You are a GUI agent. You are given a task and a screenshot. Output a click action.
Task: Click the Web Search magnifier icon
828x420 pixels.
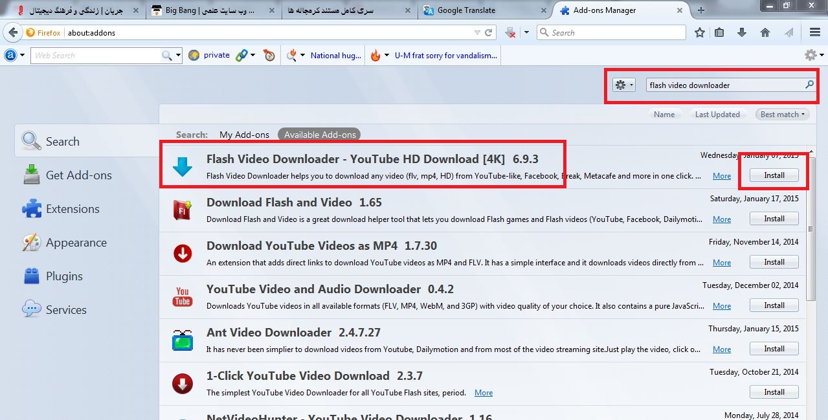pyautogui.click(x=167, y=56)
